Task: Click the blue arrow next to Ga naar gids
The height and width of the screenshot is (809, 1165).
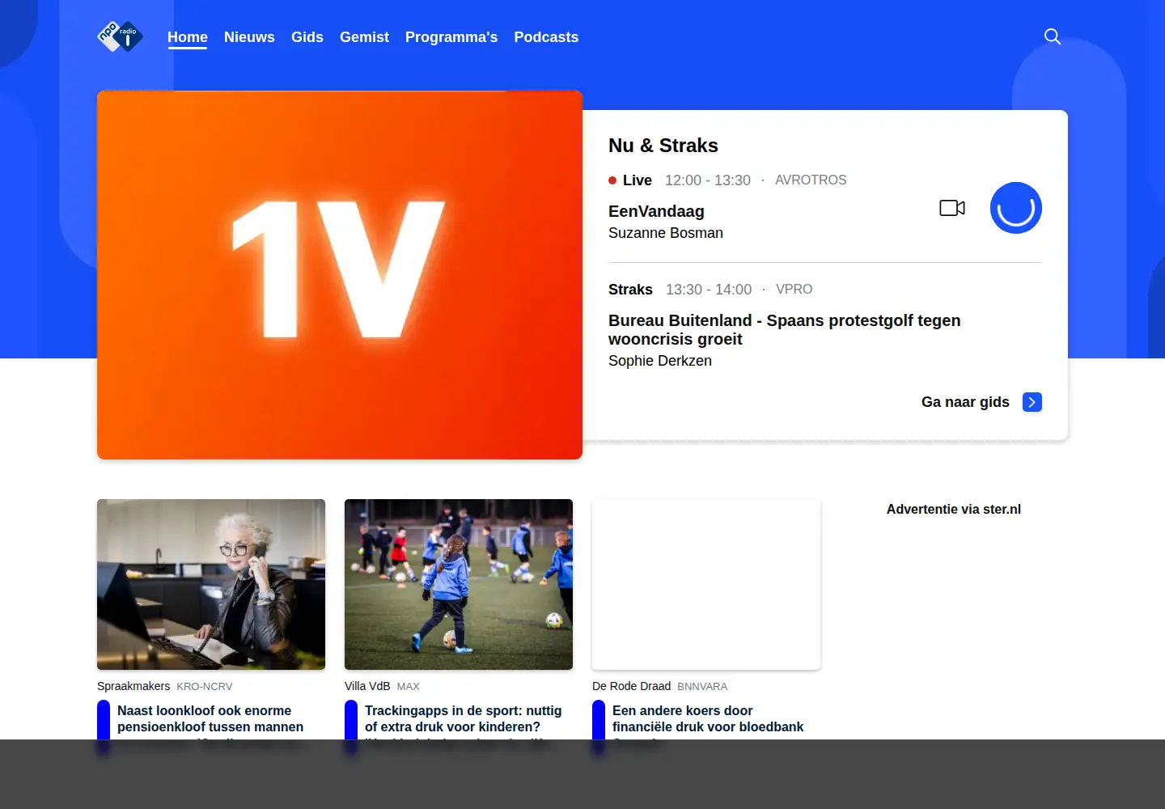Action: tap(1032, 402)
